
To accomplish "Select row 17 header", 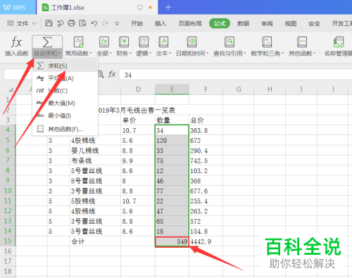I will [8, 261].
